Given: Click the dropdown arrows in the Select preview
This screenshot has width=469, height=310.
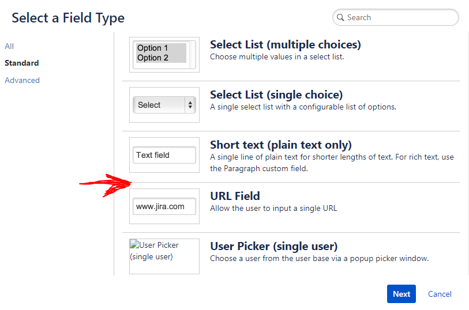Looking at the screenshot, I should 190,105.
